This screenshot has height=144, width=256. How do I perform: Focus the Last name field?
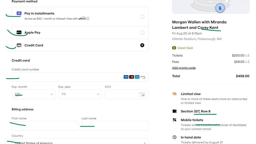pyautogui.click(x=115, y=126)
